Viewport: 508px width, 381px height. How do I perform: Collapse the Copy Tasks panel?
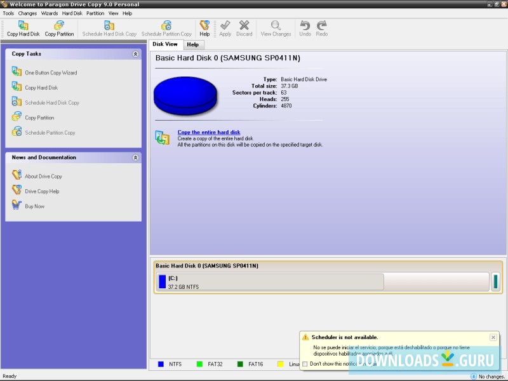click(135, 54)
